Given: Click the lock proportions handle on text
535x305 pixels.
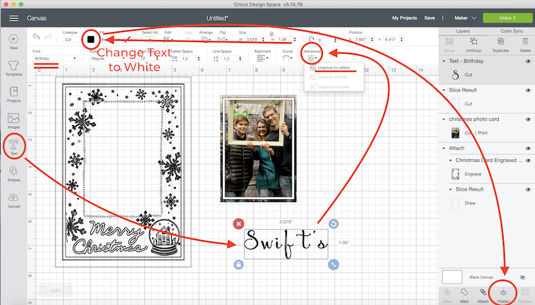Looking at the screenshot, I should [x=239, y=264].
